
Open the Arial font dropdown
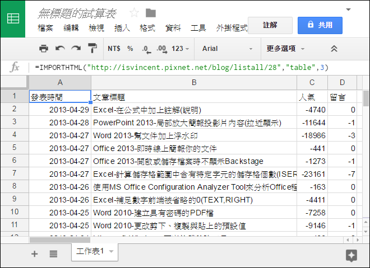[x=228, y=49]
